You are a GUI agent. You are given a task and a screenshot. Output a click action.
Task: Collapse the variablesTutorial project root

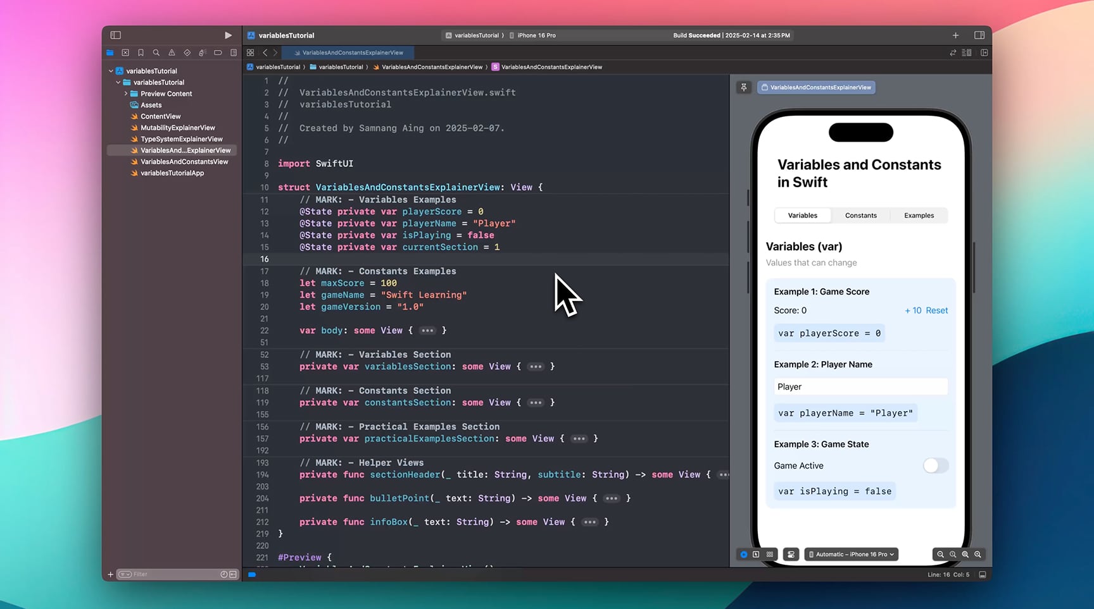(x=111, y=71)
